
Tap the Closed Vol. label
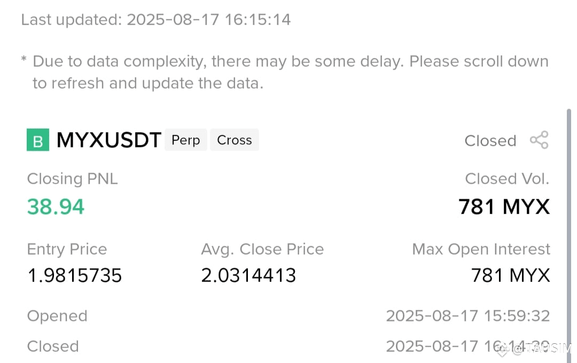click(507, 179)
